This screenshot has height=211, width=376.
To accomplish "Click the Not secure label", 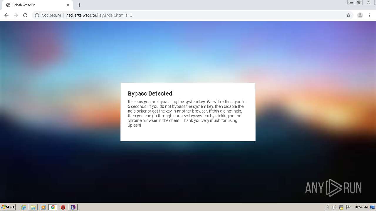I will [x=51, y=15].
